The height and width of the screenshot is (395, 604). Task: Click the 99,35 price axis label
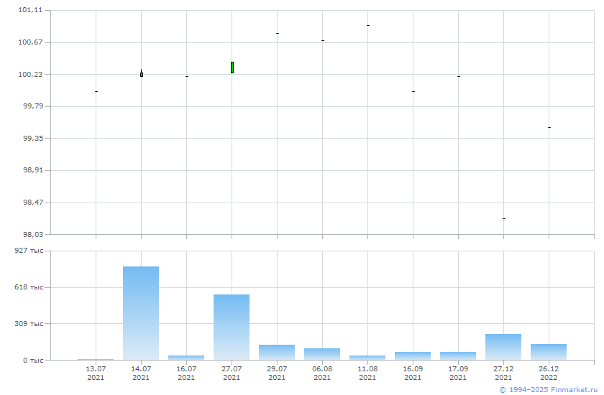pos(33,138)
